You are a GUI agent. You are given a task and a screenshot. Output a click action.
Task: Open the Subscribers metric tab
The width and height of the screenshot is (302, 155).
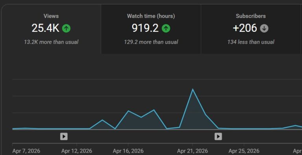click(251, 29)
